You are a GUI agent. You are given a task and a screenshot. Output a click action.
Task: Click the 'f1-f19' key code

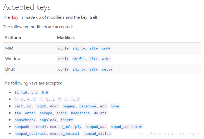pos(21,93)
